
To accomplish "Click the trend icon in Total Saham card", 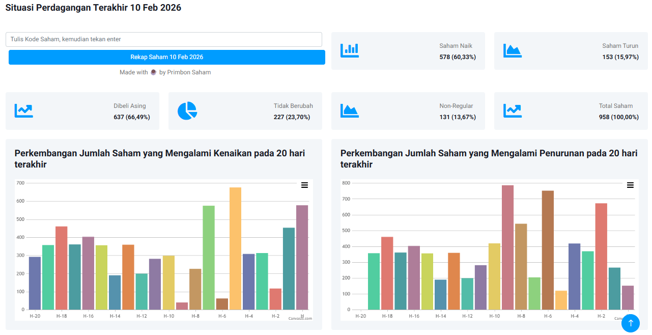I will [x=513, y=110].
